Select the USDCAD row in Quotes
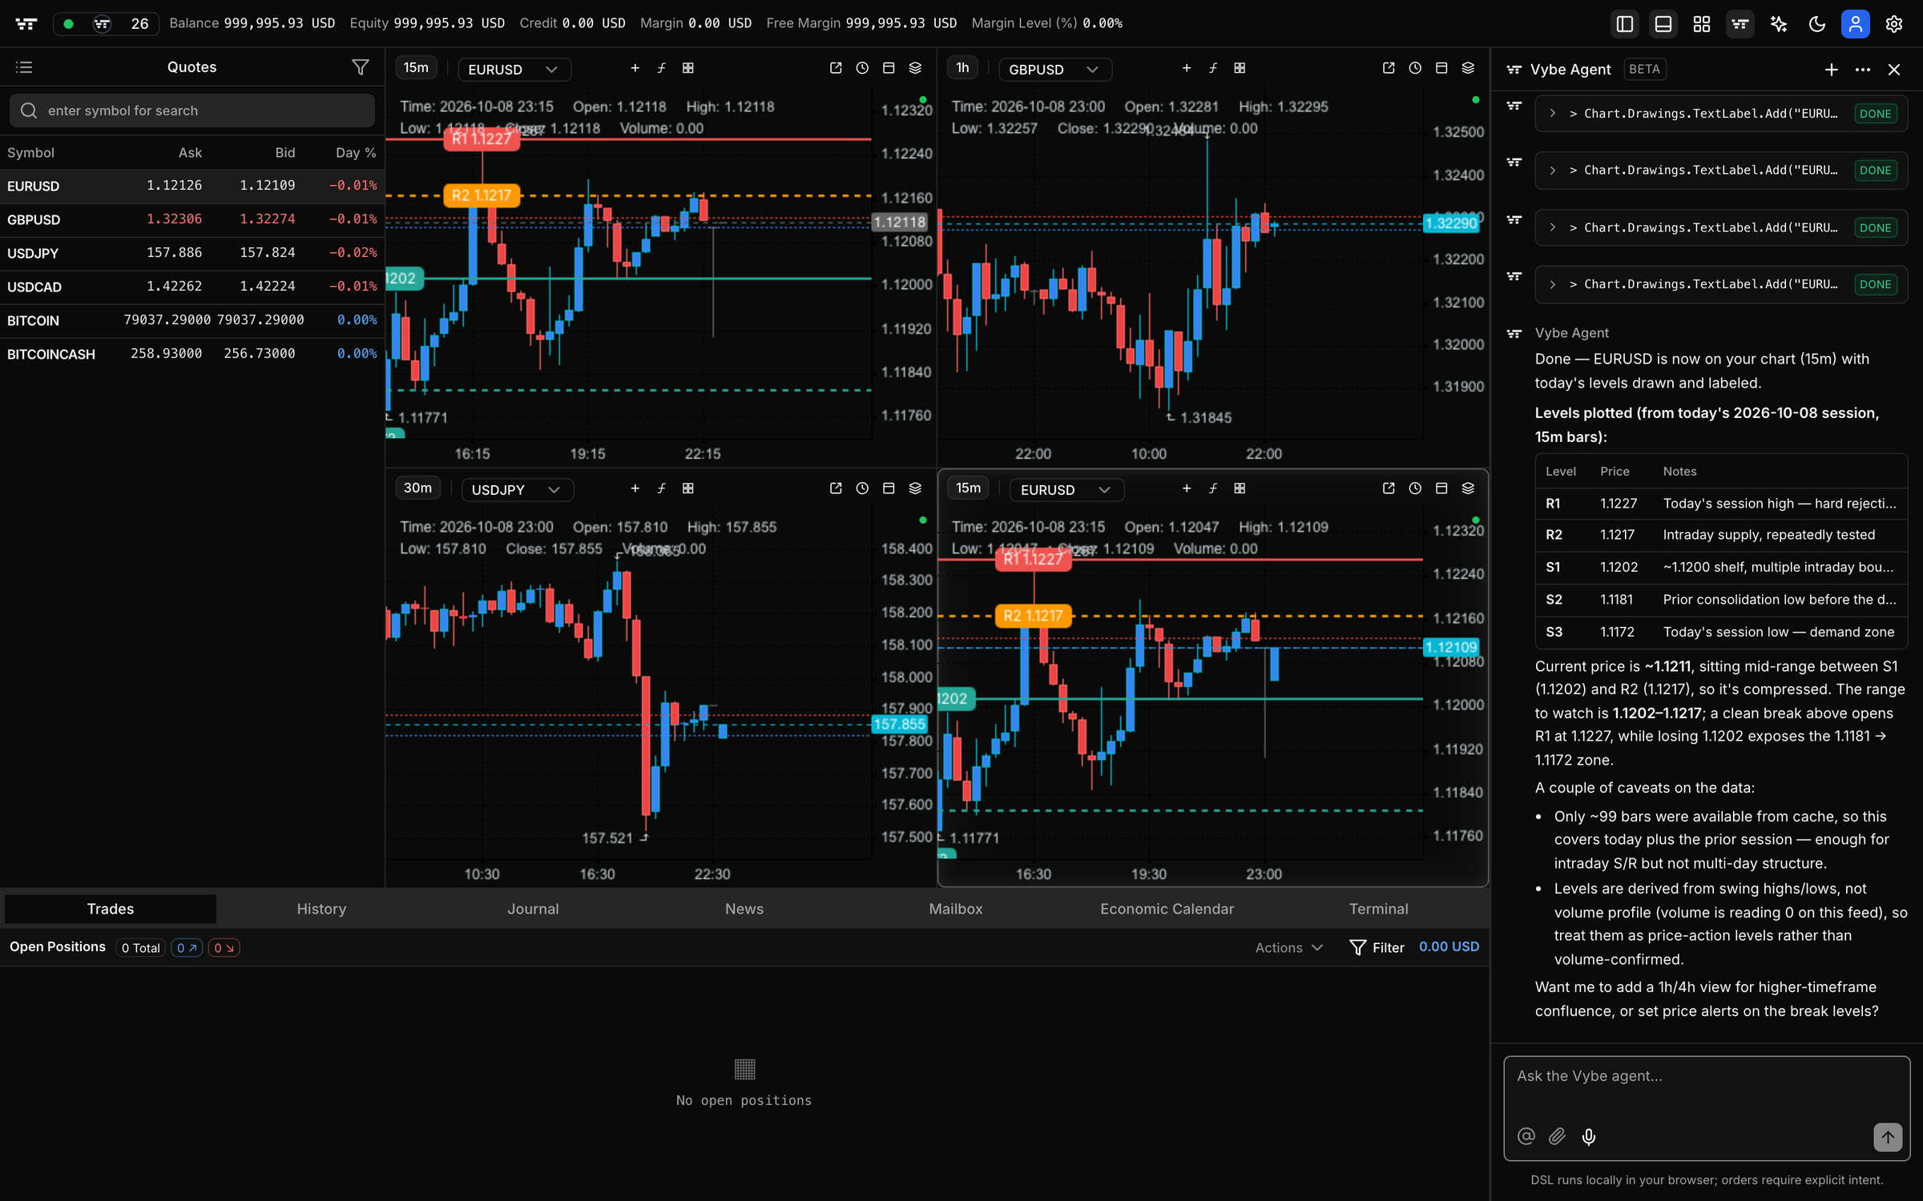Screen dimensions: 1923x1201 coord(192,287)
